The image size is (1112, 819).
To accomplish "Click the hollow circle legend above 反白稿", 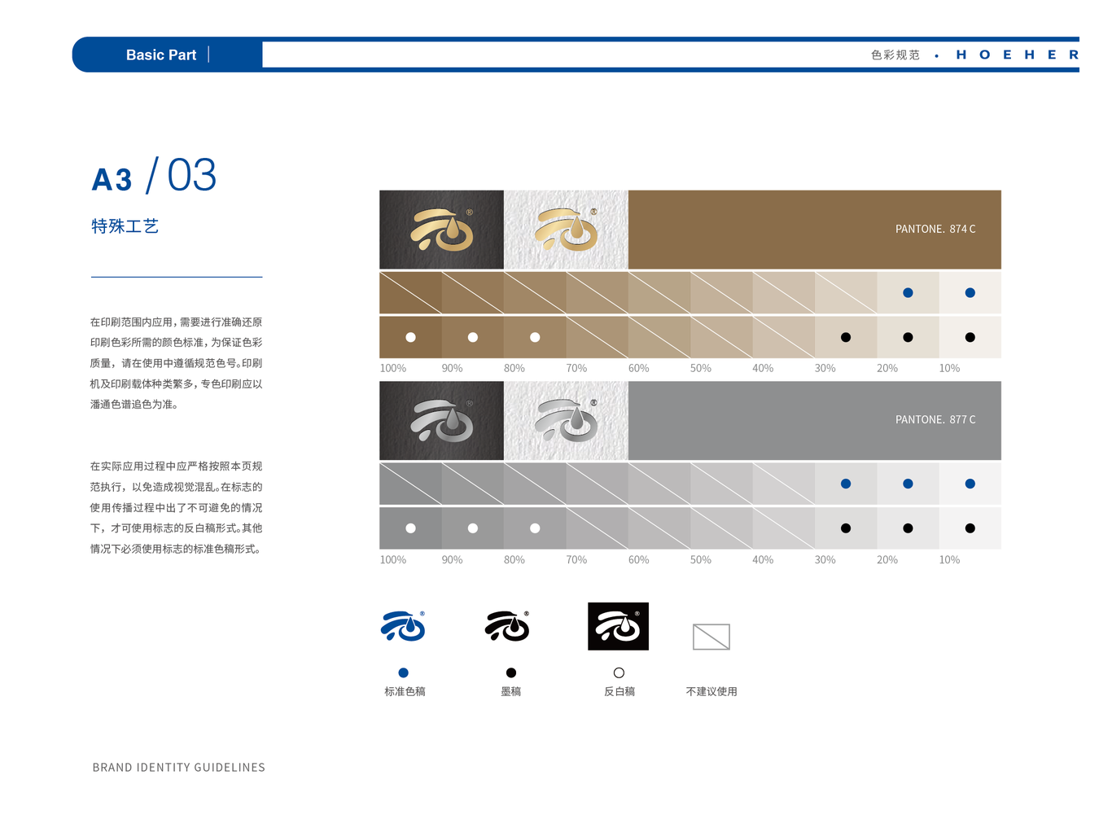I will [619, 672].
